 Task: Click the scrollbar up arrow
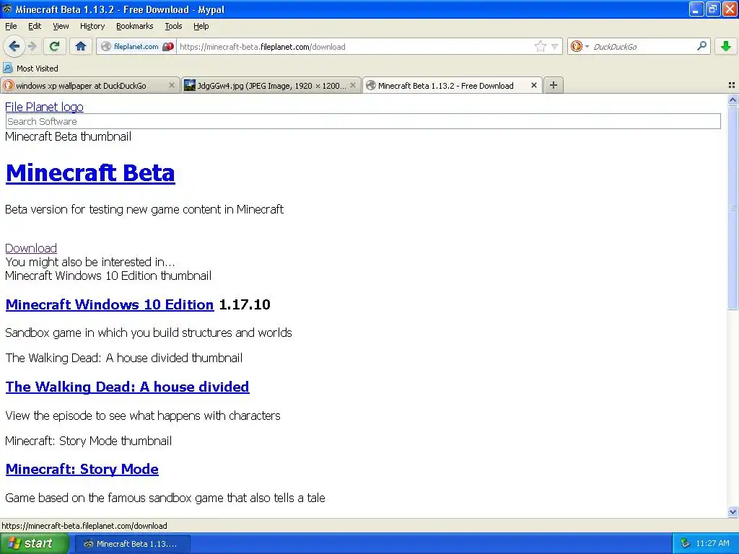click(x=733, y=100)
